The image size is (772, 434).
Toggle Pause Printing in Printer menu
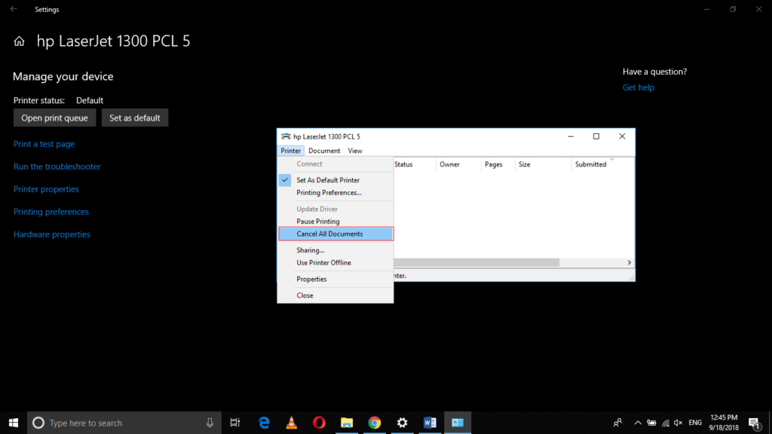click(x=317, y=222)
